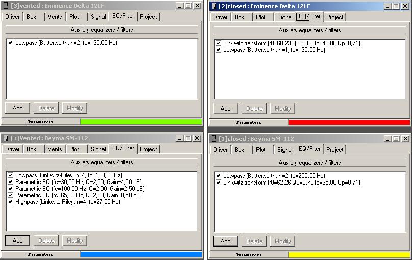Disable Parametric EQ fc=65,00 Hz checkbox

click(10, 195)
